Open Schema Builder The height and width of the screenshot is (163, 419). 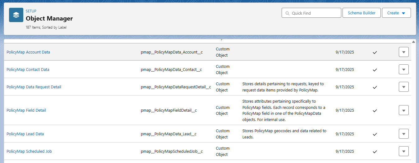(x=361, y=13)
